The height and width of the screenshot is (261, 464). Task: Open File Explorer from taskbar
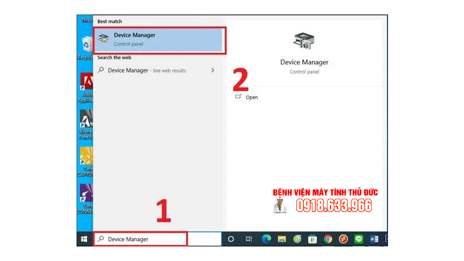tap(282, 239)
